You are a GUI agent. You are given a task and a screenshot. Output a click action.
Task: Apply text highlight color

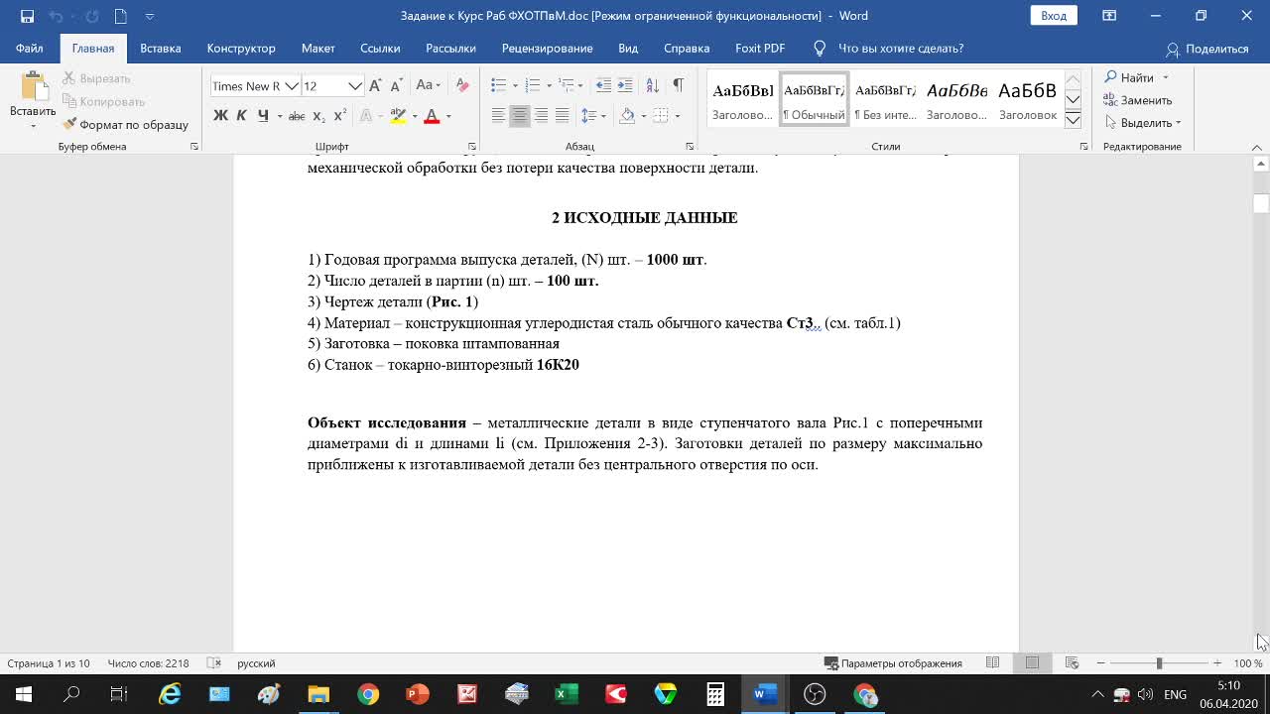tap(398, 116)
